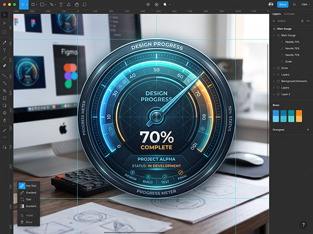Click the layers Search field

coord(286,21)
